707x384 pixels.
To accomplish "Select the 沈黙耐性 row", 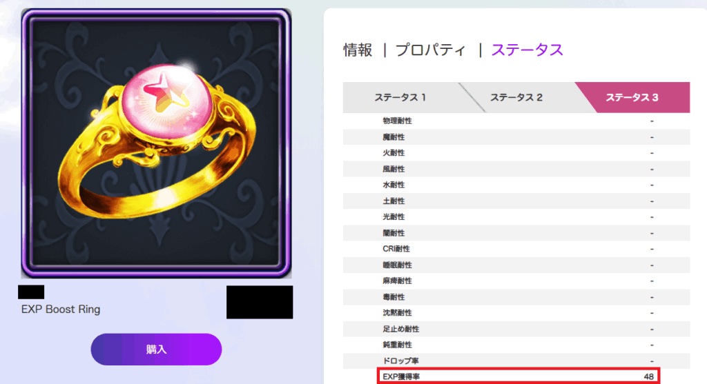I will (x=516, y=313).
